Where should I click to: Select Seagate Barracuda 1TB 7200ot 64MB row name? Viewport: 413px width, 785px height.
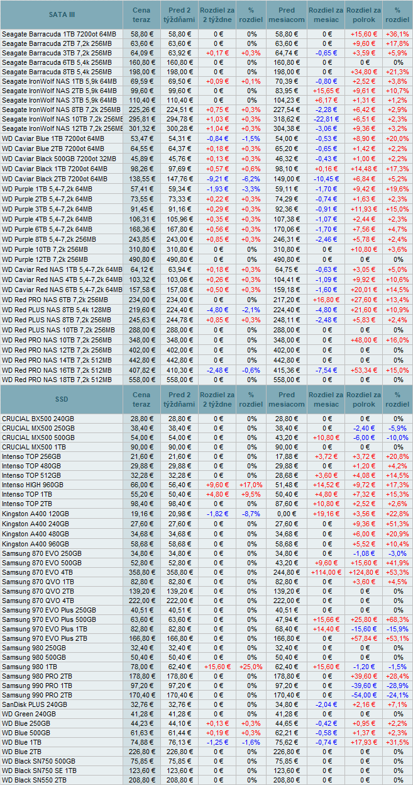coord(59,33)
